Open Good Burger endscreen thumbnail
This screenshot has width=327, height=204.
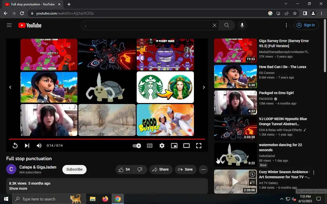point(165,120)
